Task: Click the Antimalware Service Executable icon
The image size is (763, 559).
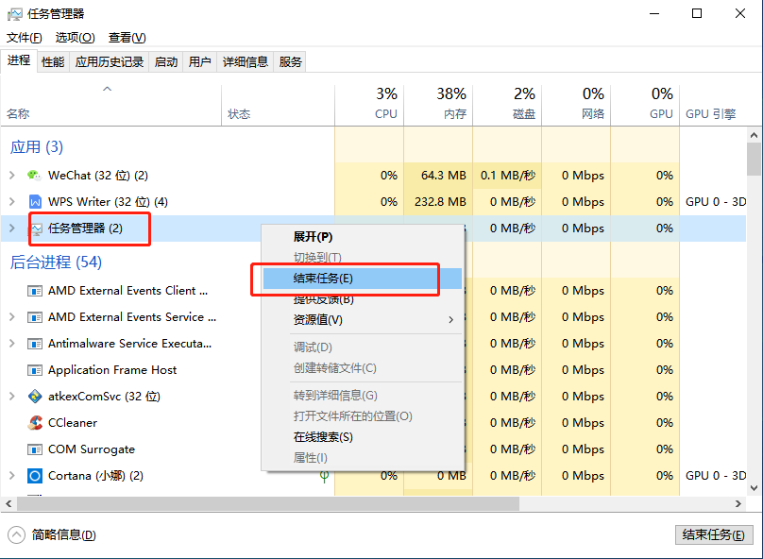Action: pyautogui.click(x=35, y=344)
